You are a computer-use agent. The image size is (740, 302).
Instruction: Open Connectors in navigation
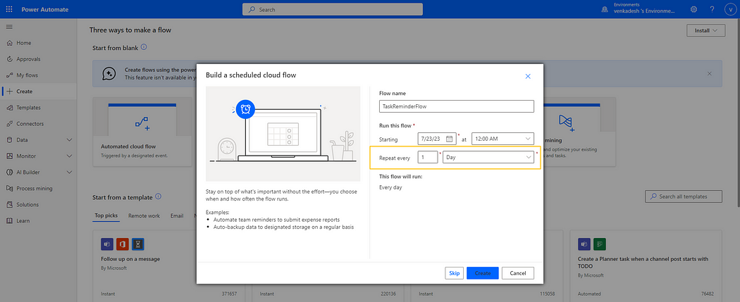[39, 123]
